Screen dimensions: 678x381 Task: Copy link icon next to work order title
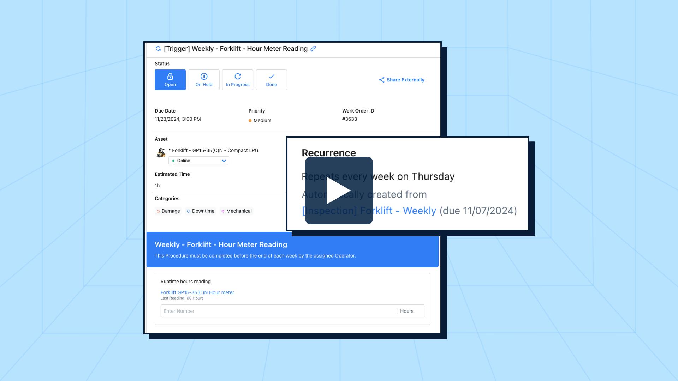click(313, 49)
